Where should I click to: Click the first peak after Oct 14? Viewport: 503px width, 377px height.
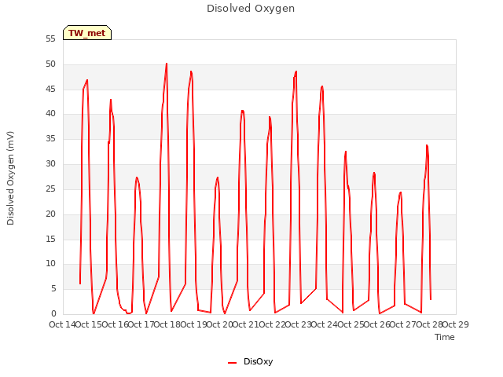pyautogui.click(x=87, y=80)
